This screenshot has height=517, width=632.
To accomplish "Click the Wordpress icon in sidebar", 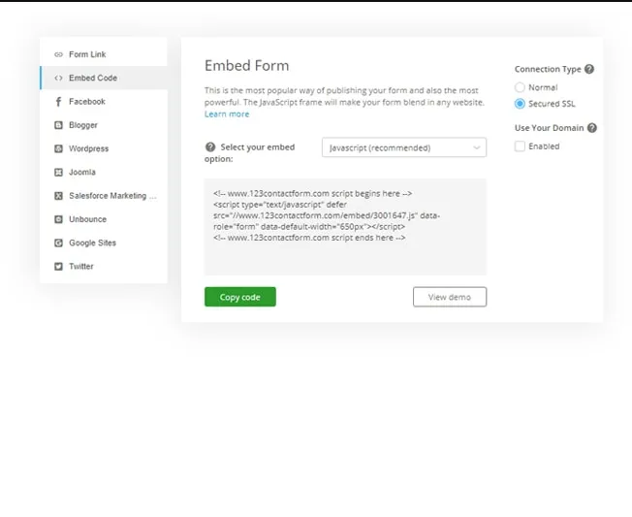I will pos(58,148).
